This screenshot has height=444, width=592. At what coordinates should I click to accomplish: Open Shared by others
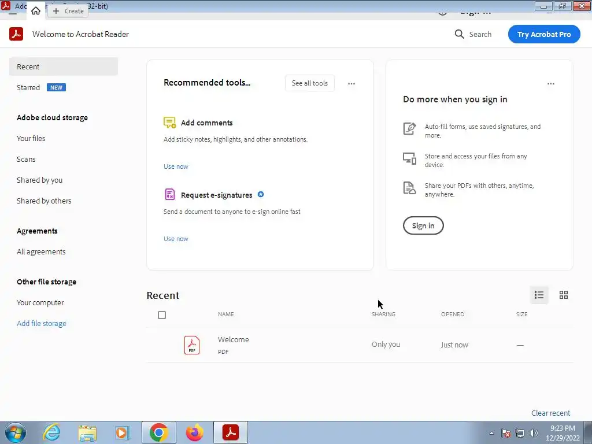[x=44, y=201]
